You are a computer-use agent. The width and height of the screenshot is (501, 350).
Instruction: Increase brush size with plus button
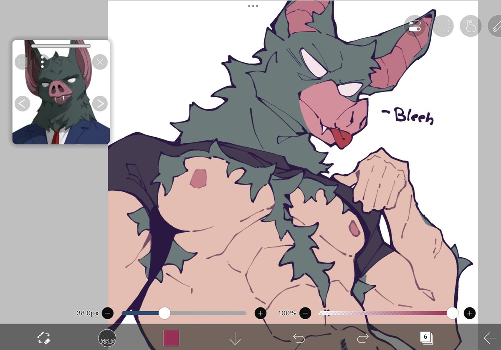coord(261,313)
